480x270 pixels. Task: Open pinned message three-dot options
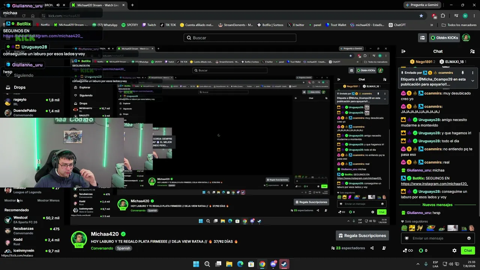pyautogui.click(x=472, y=73)
